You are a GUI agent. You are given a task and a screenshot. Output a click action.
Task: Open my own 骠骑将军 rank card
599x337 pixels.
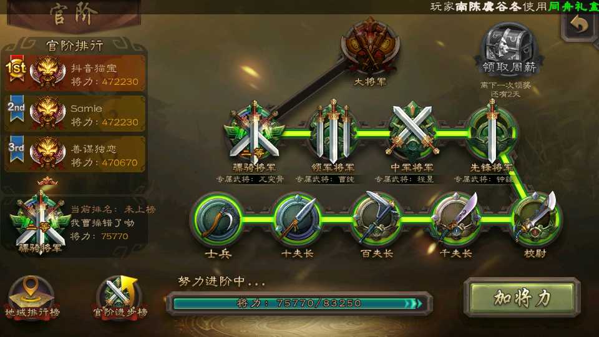[75, 225]
